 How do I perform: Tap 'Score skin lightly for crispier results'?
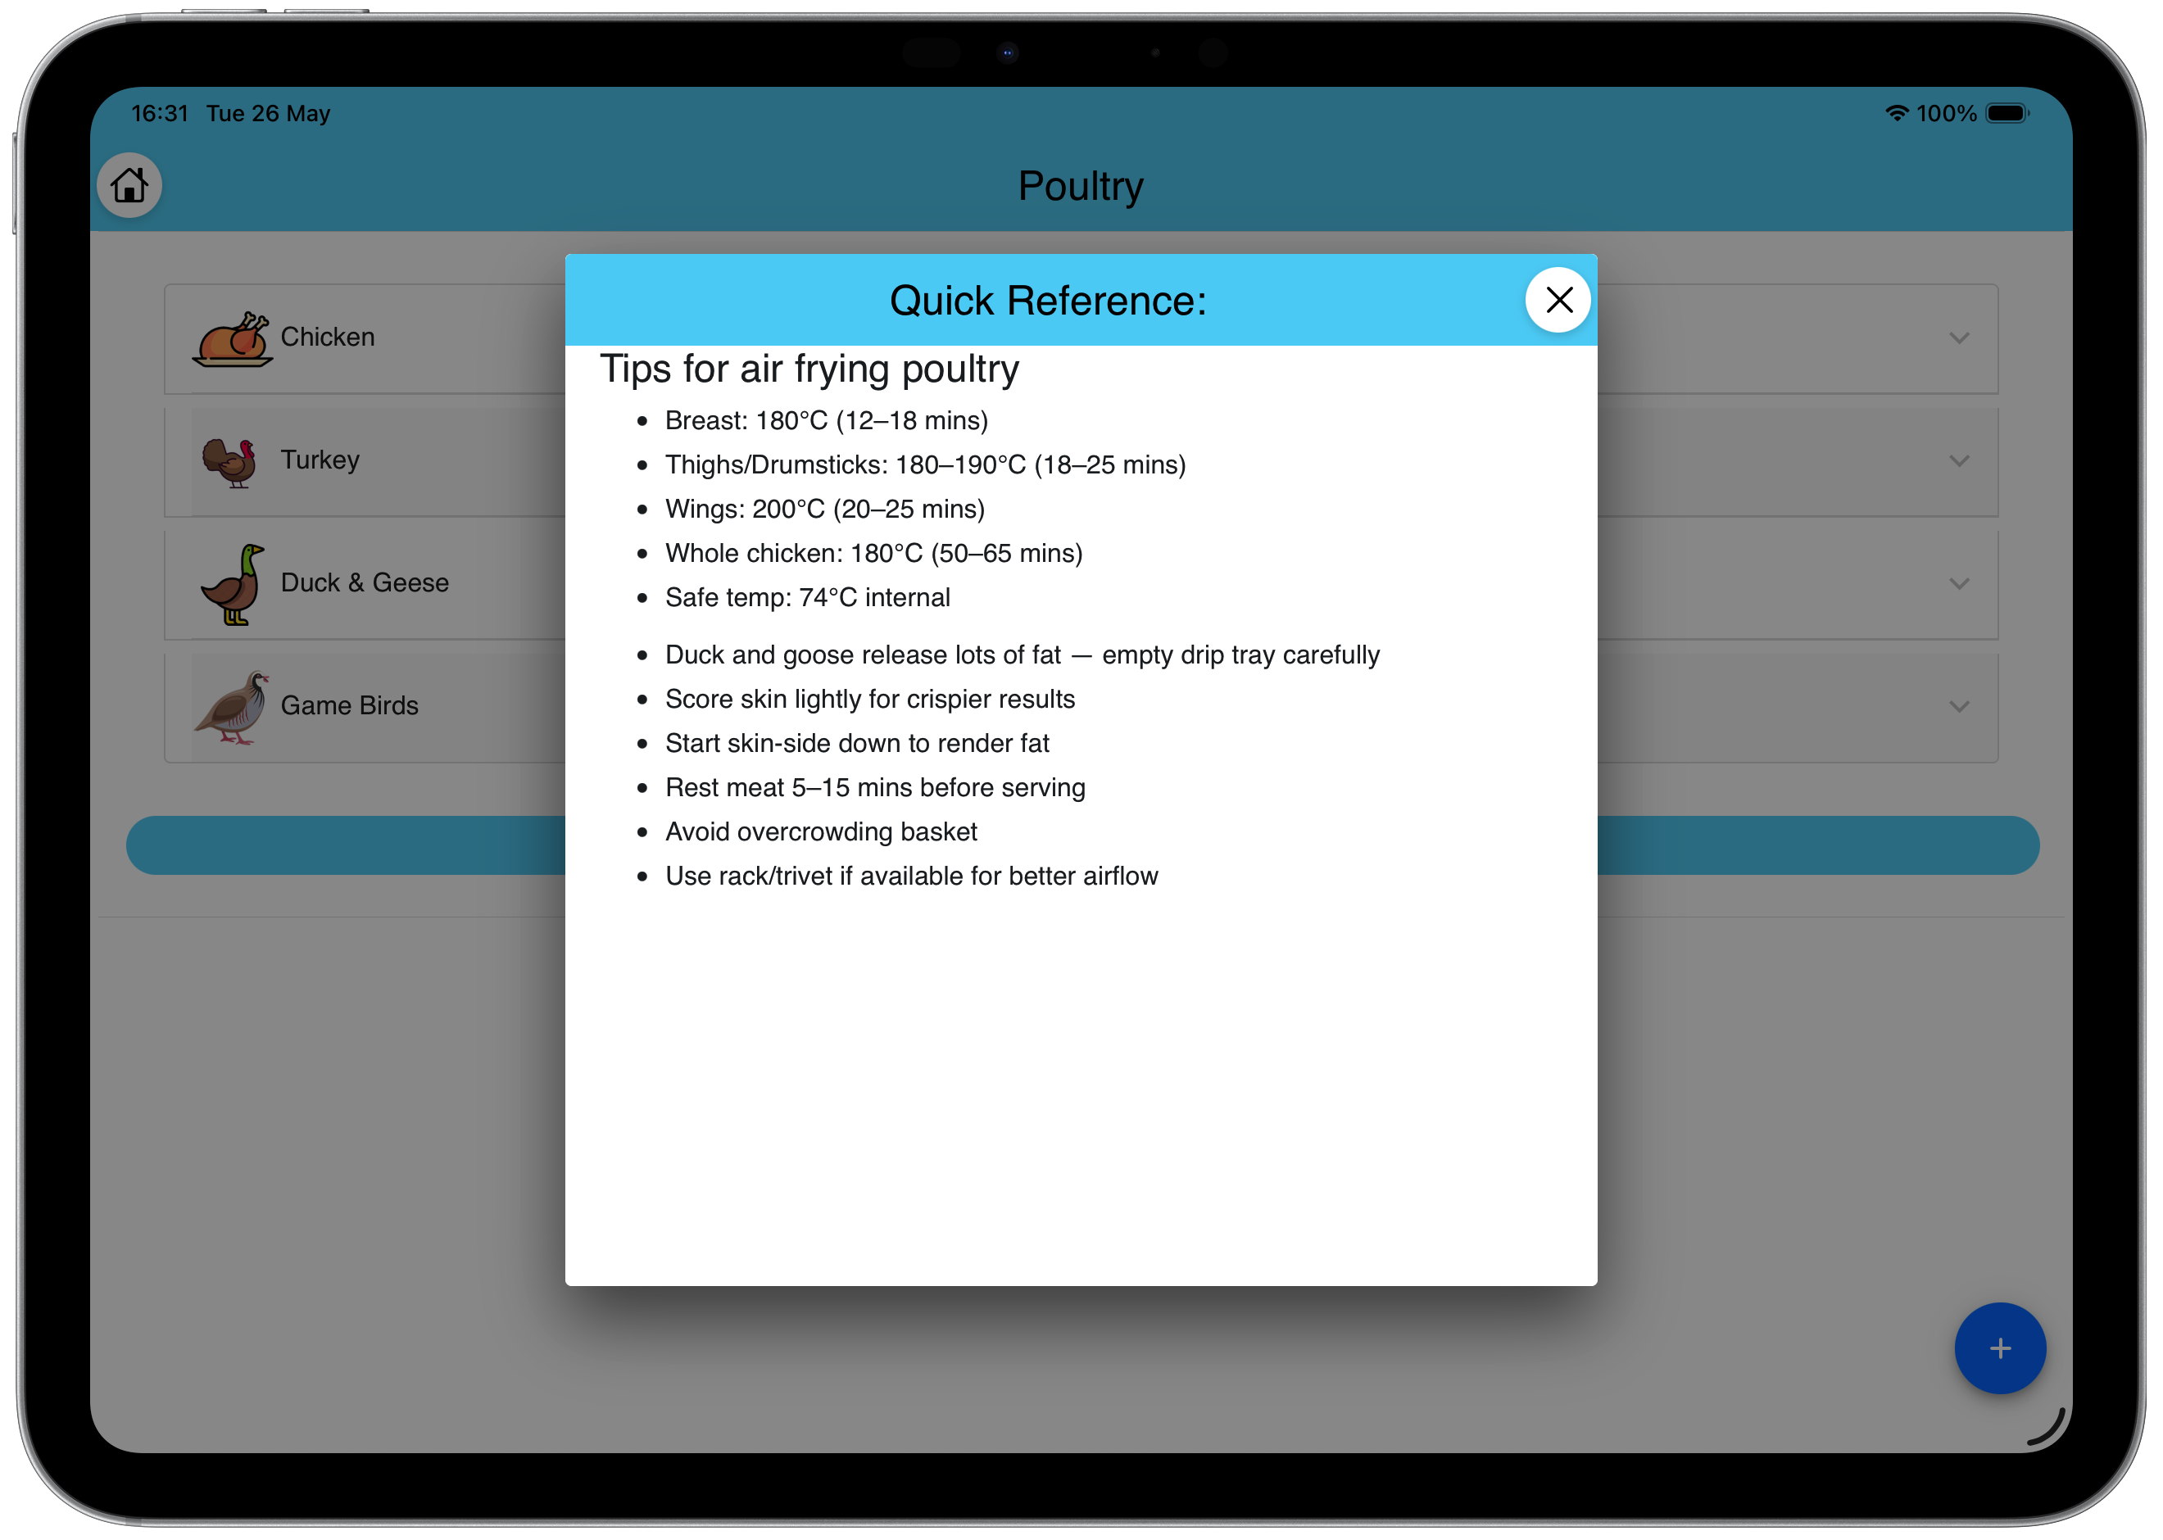coord(870,699)
